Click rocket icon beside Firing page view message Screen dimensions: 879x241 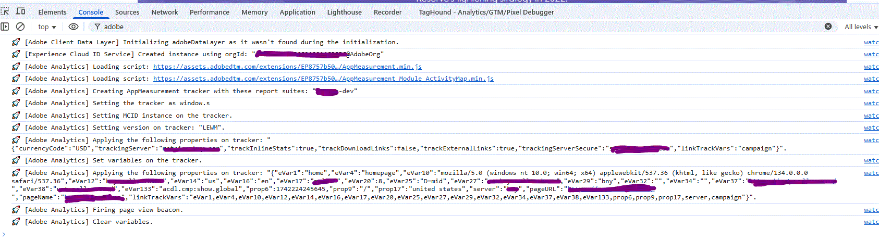tap(16, 210)
